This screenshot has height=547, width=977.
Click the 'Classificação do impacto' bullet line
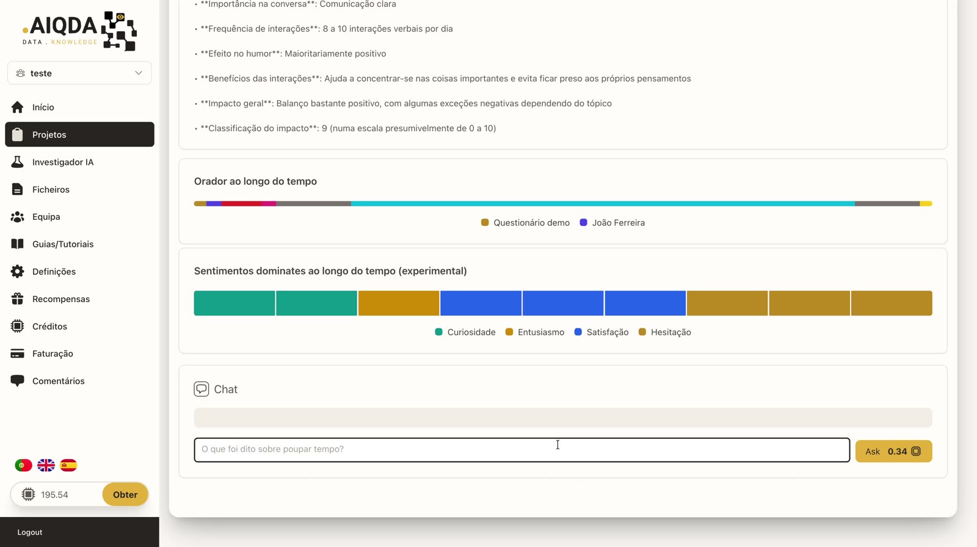point(345,128)
